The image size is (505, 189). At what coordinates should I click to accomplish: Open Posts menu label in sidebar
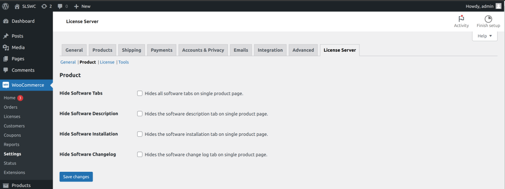point(17,36)
